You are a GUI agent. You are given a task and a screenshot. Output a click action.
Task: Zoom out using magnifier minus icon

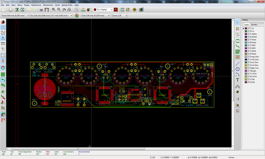59,10
